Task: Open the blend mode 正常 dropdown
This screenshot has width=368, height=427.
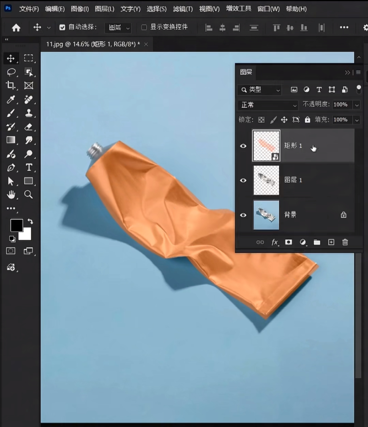Action: (268, 105)
